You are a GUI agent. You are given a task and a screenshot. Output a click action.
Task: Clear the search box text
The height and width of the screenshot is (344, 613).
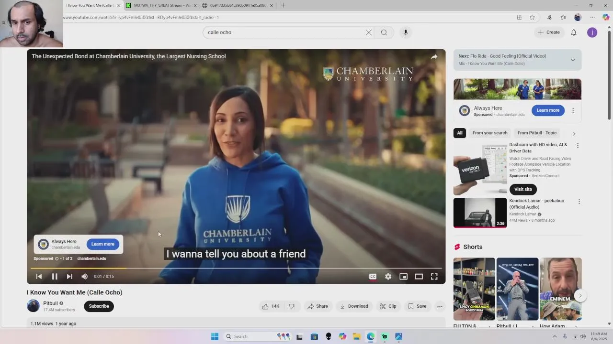369,32
